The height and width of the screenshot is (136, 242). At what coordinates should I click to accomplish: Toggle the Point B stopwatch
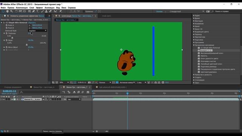pos(6,28)
